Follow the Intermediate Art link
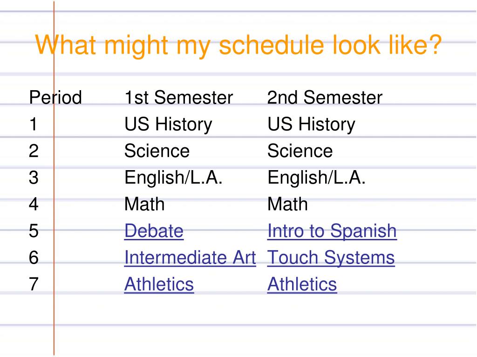The width and height of the screenshot is (477, 357). click(x=190, y=258)
